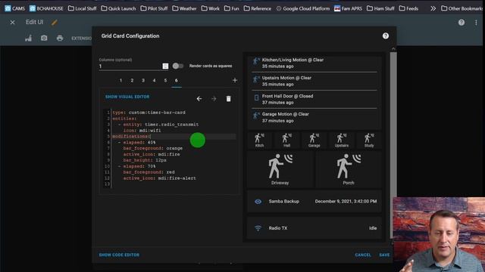Click the pencil edit title icon
The height and width of the screenshot is (272, 485).
point(54,22)
